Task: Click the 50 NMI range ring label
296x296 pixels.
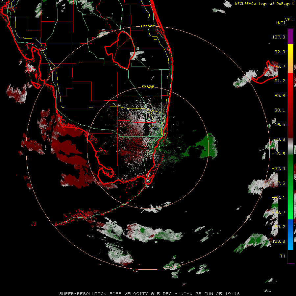Action: pos(148,87)
